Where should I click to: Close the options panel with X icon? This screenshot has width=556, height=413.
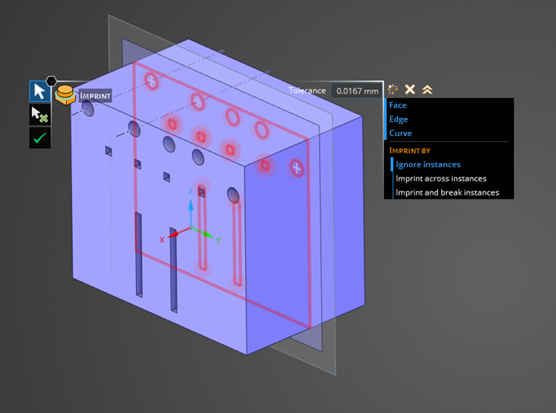[410, 90]
